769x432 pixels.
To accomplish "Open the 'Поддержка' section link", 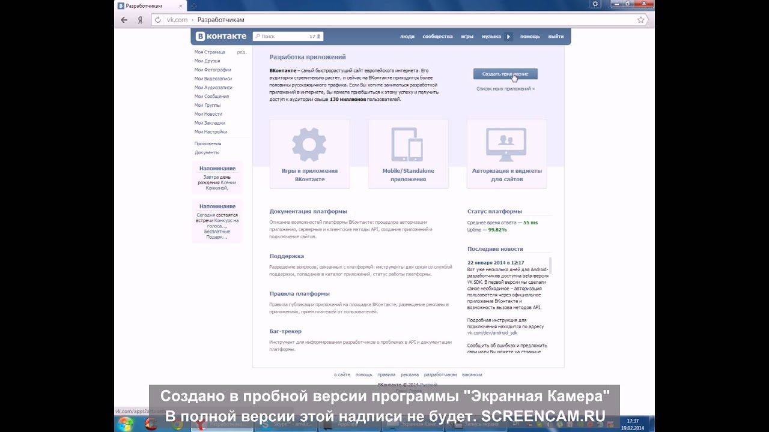I will point(287,256).
